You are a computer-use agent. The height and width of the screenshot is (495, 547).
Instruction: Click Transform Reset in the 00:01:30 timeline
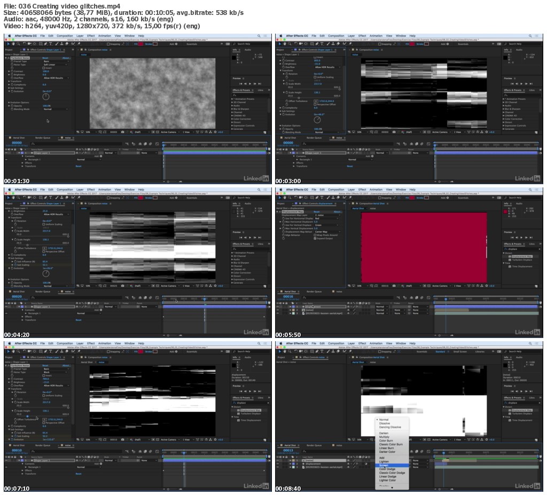point(79,167)
